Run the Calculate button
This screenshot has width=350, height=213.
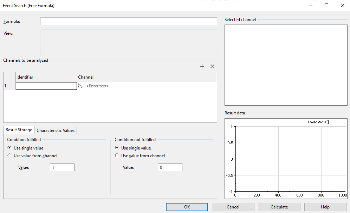[x=279, y=207]
